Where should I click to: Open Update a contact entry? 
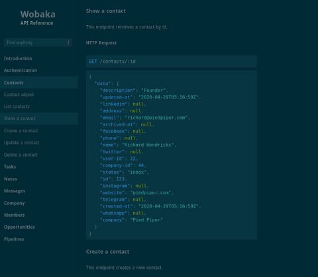click(x=22, y=143)
